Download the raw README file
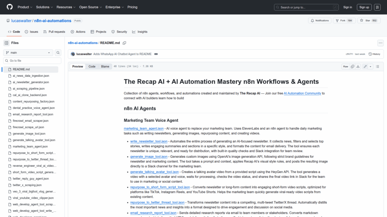Screen dimensions: 387x217 tap(358, 67)
